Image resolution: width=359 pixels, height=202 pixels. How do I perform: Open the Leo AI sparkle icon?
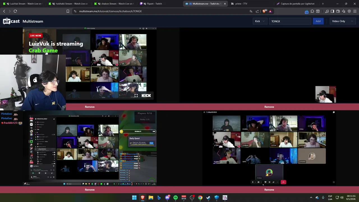click(x=344, y=11)
